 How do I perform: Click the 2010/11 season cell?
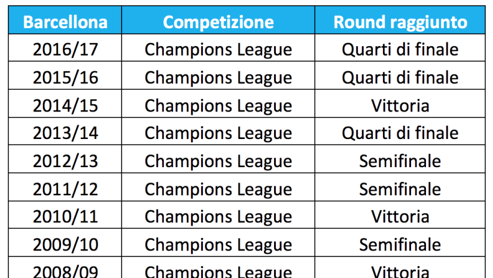[65, 214]
